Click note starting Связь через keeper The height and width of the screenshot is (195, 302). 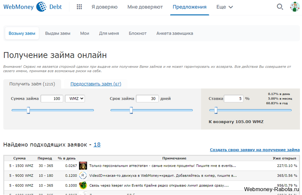click(x=159, y=186)
